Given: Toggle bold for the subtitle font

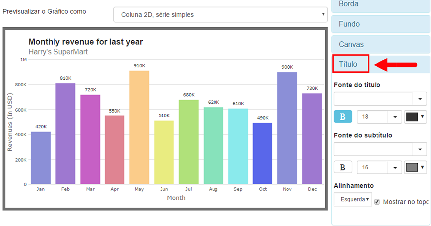Looking at the screenshot, I should tap(343, 167).
